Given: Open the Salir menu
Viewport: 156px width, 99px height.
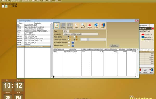Looking at the screenshot, I should tap(56, 1).
